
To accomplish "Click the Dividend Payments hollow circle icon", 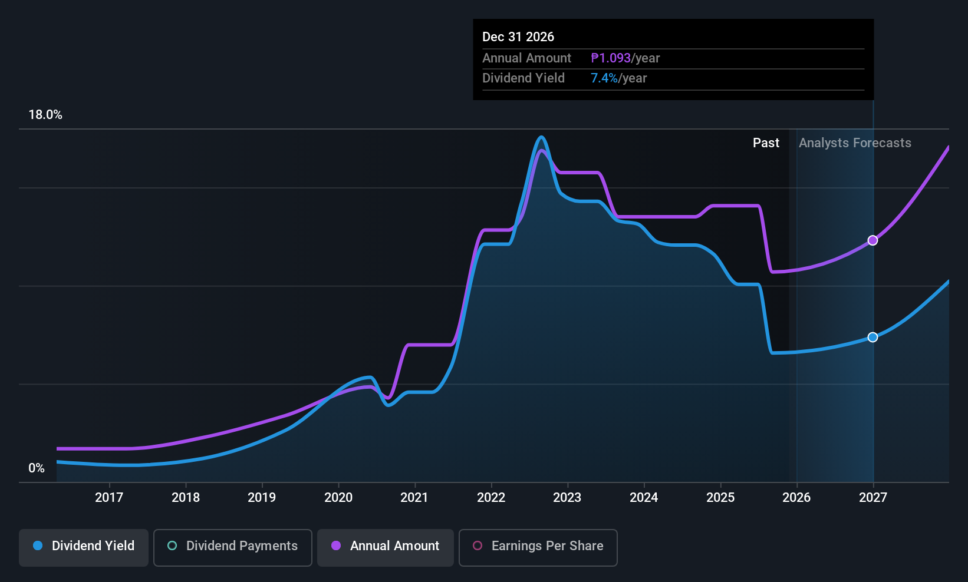I will (x=172, y=546).
